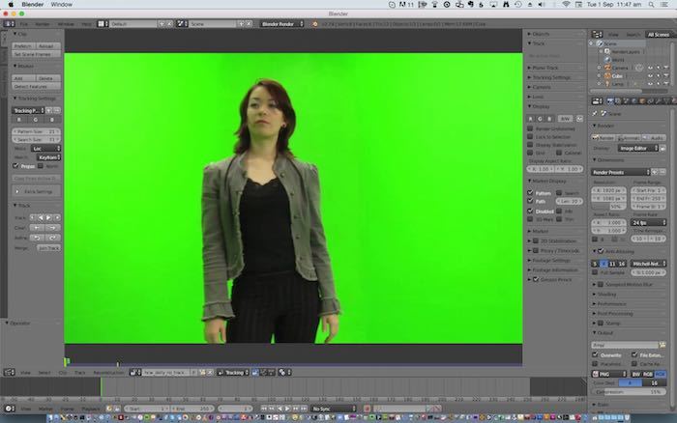Open the editor type selector in top header
677x423 pixels.
coord(9,24)
